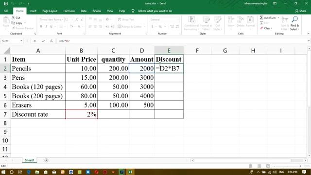Apply the accounting dollar format

tap(152, 26)
